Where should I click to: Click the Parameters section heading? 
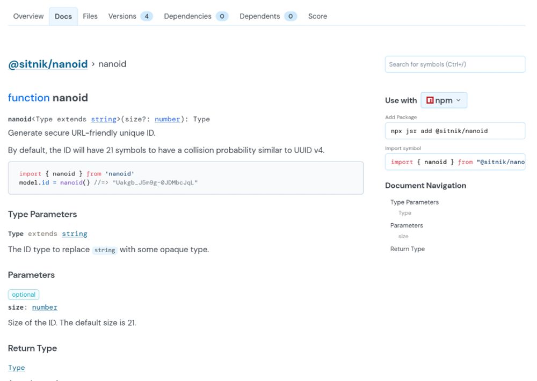tap(31, 275)
